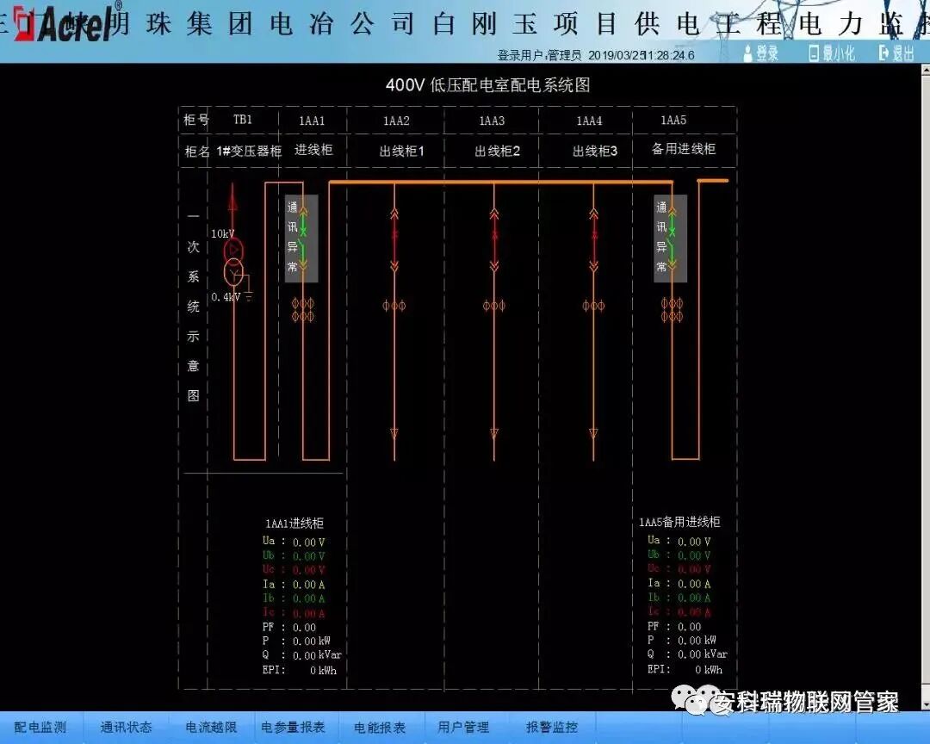The height and width of the screenshot is (744, 930).
Task: Click the 1AA2 出线柜1 red breaker symbol
Action: pyautogui.click(x=394, y=239)
